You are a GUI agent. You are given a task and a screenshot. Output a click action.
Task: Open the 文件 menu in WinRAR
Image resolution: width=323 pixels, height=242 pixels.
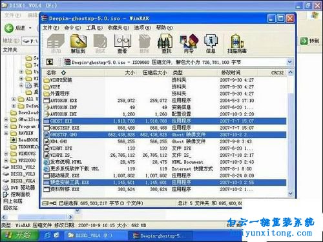tap(51, 28)
